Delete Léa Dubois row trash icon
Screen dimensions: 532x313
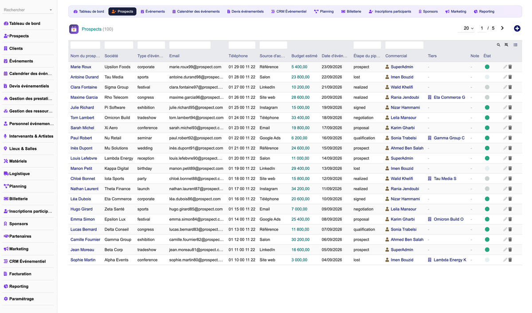(510, 199)
